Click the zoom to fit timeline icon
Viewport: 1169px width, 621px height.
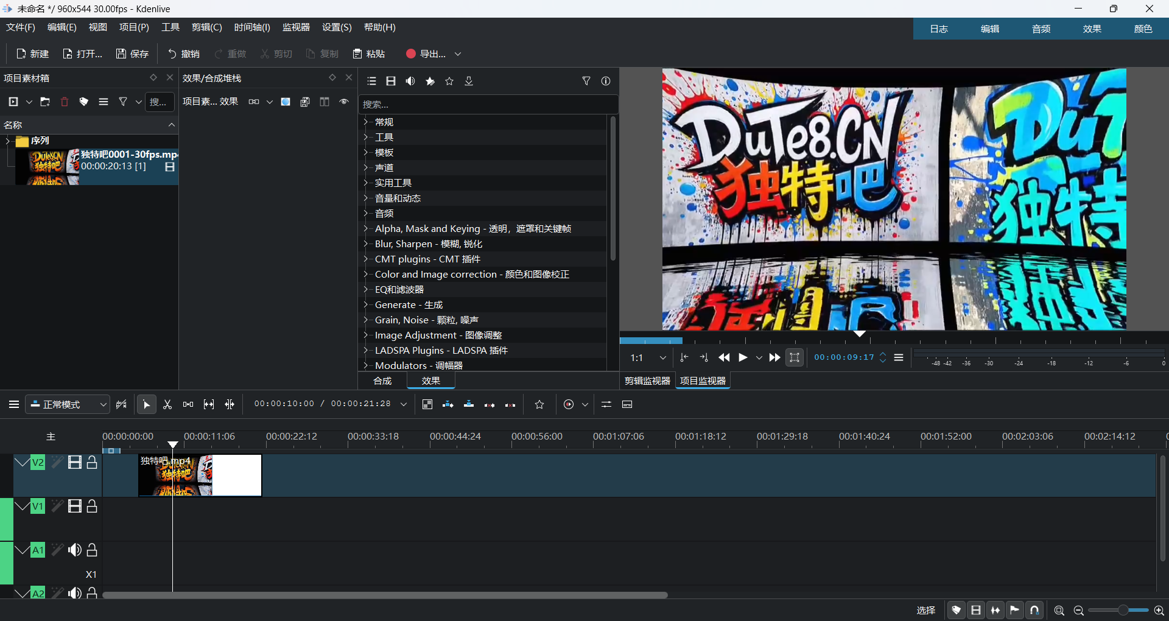(x=1059, y=610)
